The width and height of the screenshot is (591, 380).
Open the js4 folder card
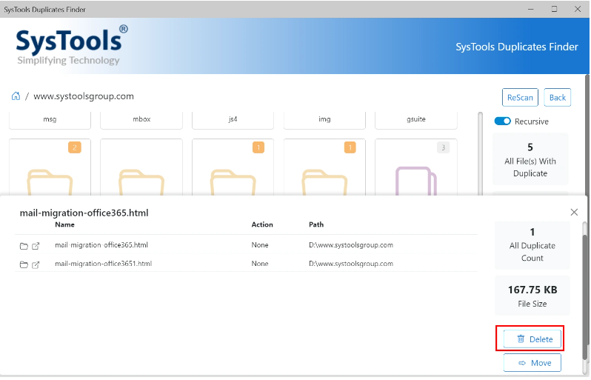click(233, 120)
